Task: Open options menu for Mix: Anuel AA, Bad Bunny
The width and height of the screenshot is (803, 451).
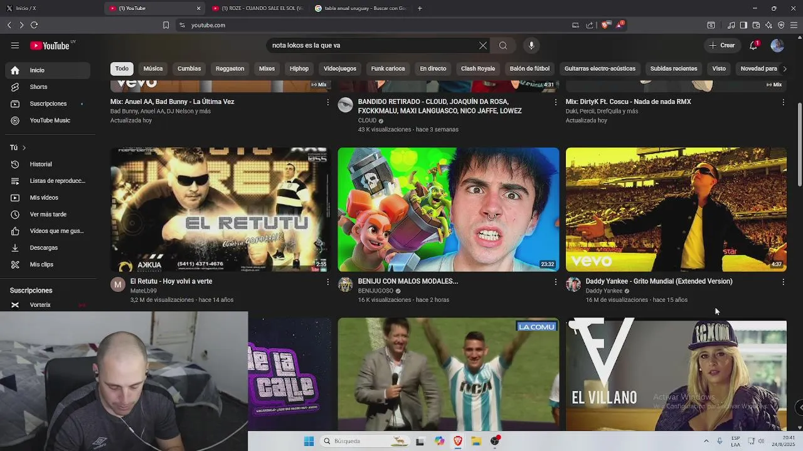Action: [x=327, y=102]
